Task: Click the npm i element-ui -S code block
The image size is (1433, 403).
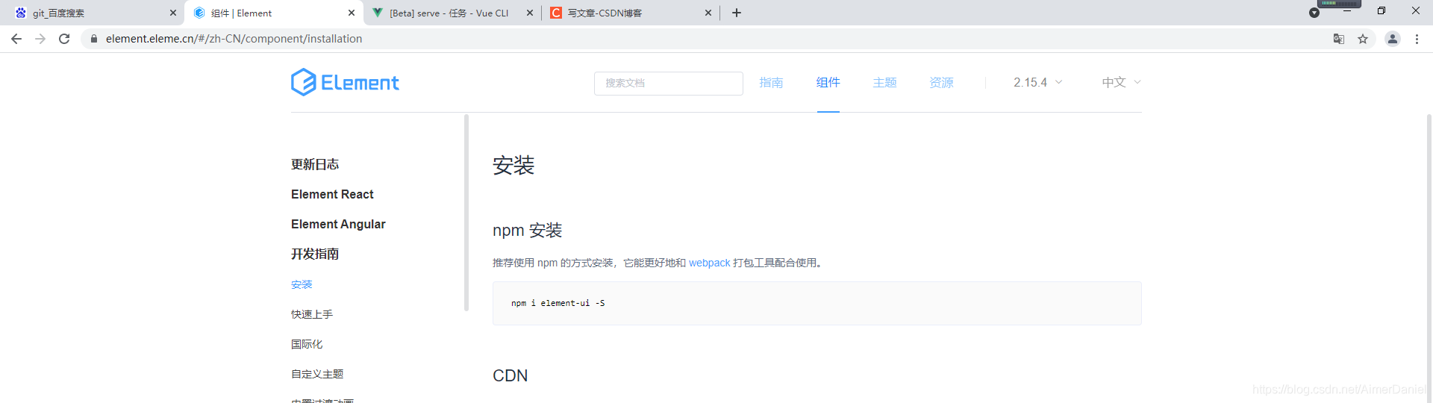Action: [x=817, y=303]
